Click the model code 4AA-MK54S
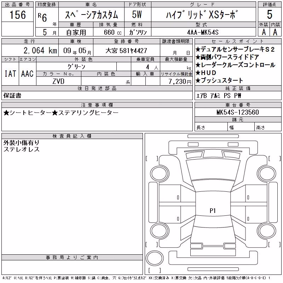Viewport: 283px width, 283px height. 203,32
